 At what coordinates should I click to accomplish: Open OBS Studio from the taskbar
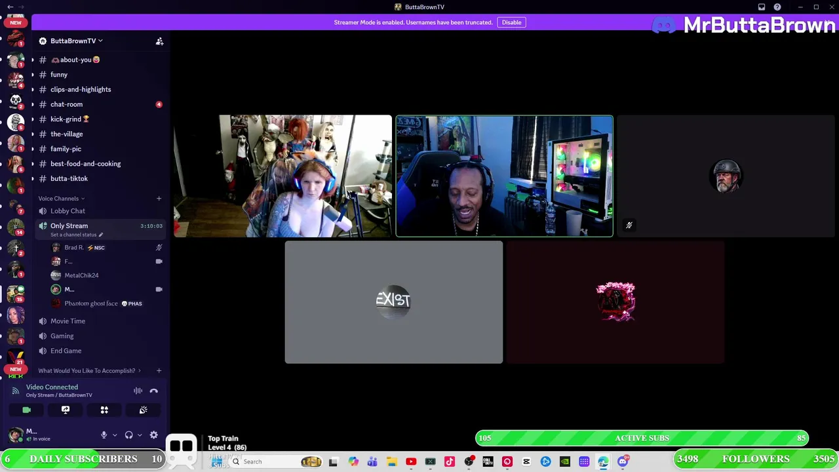tap(469, 462)
